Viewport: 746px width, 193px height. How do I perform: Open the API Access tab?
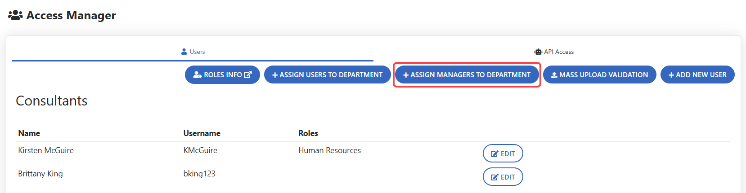tap(554, 52)
